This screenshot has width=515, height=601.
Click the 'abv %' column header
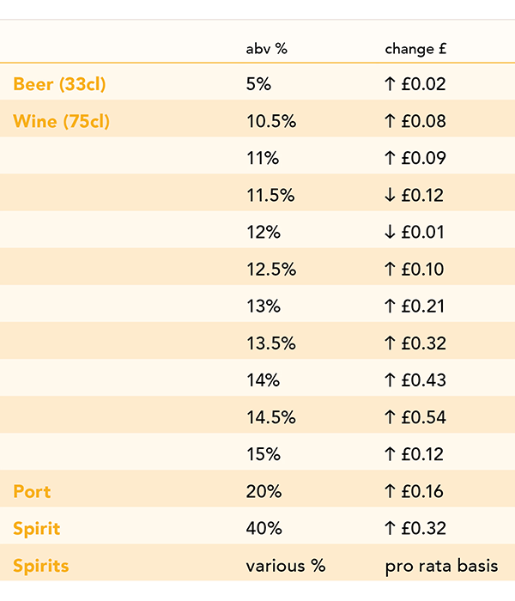(266, 49)
